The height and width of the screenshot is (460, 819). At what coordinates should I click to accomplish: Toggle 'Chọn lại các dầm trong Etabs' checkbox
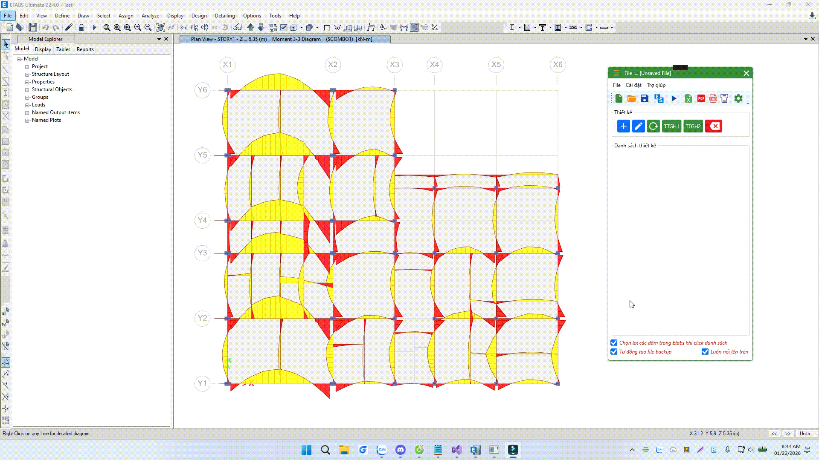point(614,343)
